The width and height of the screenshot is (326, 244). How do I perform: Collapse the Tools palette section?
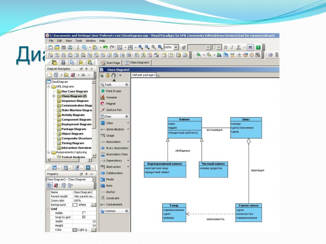pos(126,85)
